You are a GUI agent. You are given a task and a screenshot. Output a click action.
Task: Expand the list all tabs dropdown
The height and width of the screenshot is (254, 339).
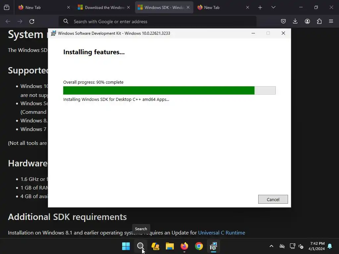coord(273,8)
